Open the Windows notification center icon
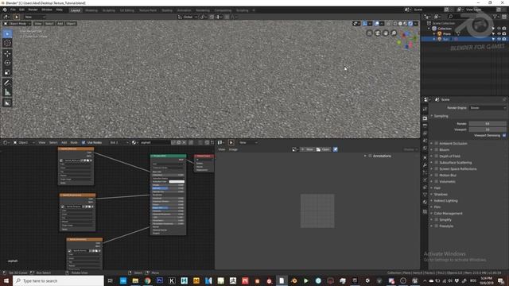Image resolution: width=509 pixels, height=286 pixels. point(501,280)
